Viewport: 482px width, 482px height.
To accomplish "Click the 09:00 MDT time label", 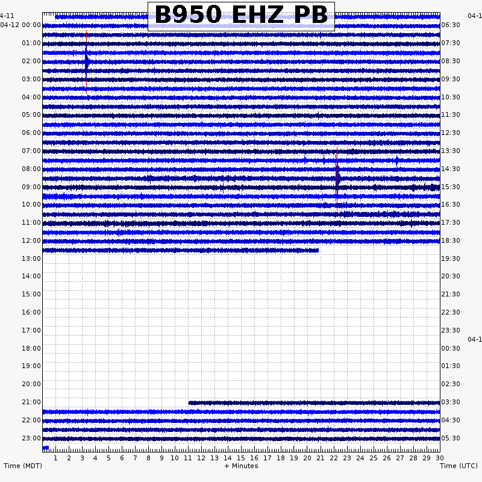I will 31,187.
